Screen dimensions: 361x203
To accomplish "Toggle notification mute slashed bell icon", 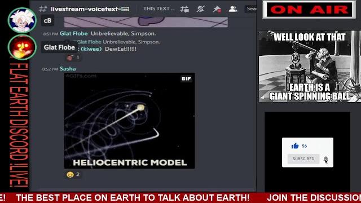I will pos(201,9).
